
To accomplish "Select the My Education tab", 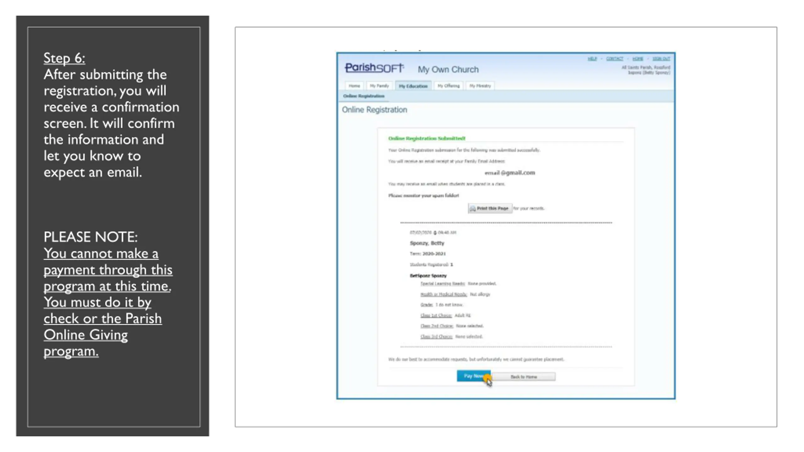I will pos(413,86).
